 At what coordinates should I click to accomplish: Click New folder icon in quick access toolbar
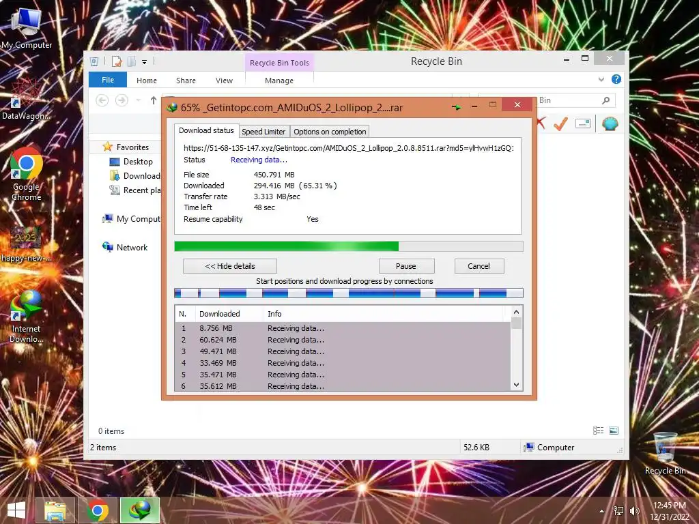point(132,61)
